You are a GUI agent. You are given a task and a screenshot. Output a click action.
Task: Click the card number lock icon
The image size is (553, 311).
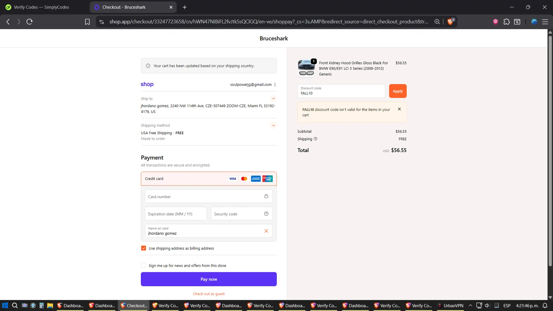266,196
